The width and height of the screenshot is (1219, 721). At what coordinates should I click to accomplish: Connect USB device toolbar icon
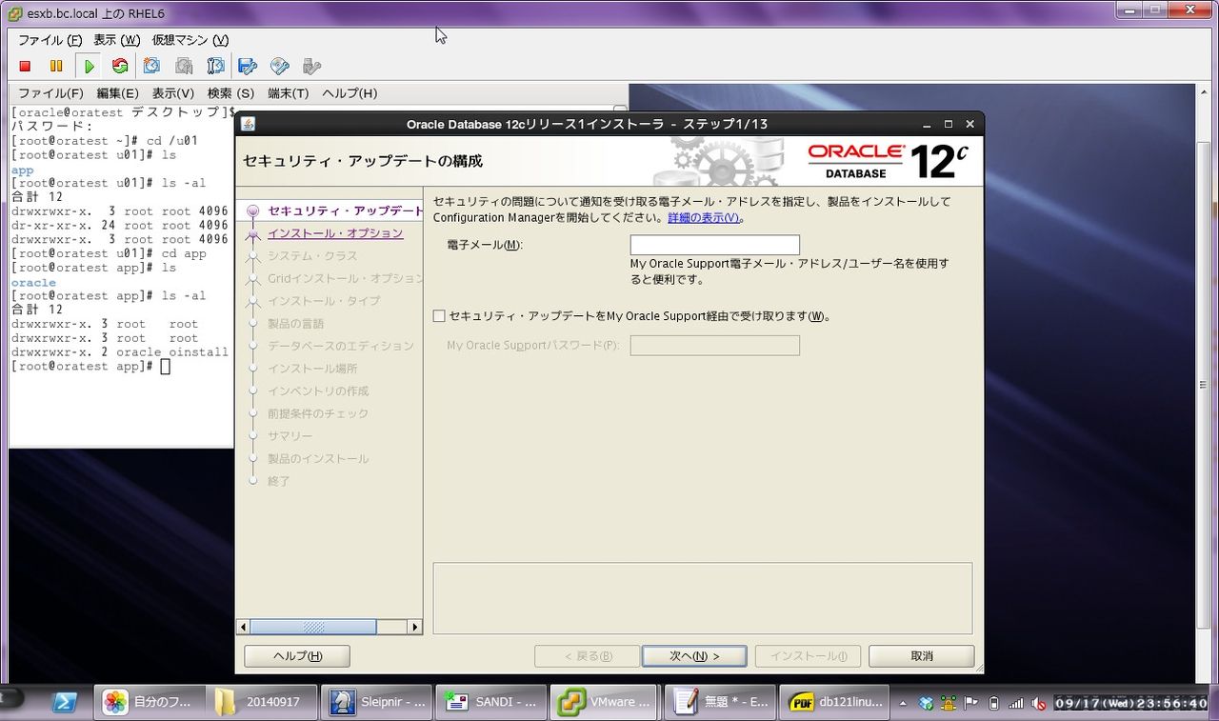tap(311, 66)
